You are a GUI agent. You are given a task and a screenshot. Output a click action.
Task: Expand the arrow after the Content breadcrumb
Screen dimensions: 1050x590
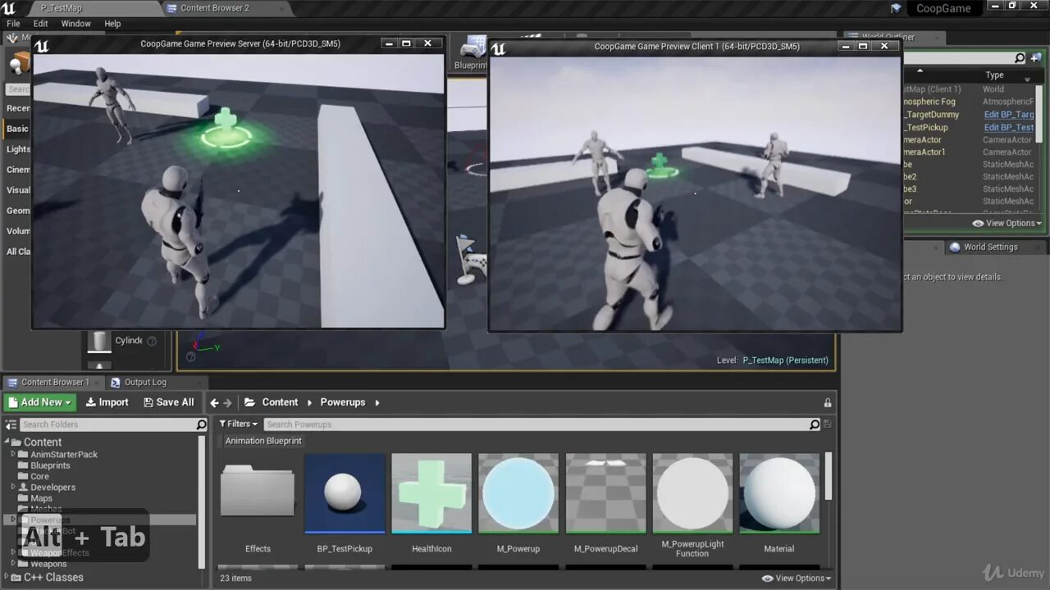coord(310,402)
